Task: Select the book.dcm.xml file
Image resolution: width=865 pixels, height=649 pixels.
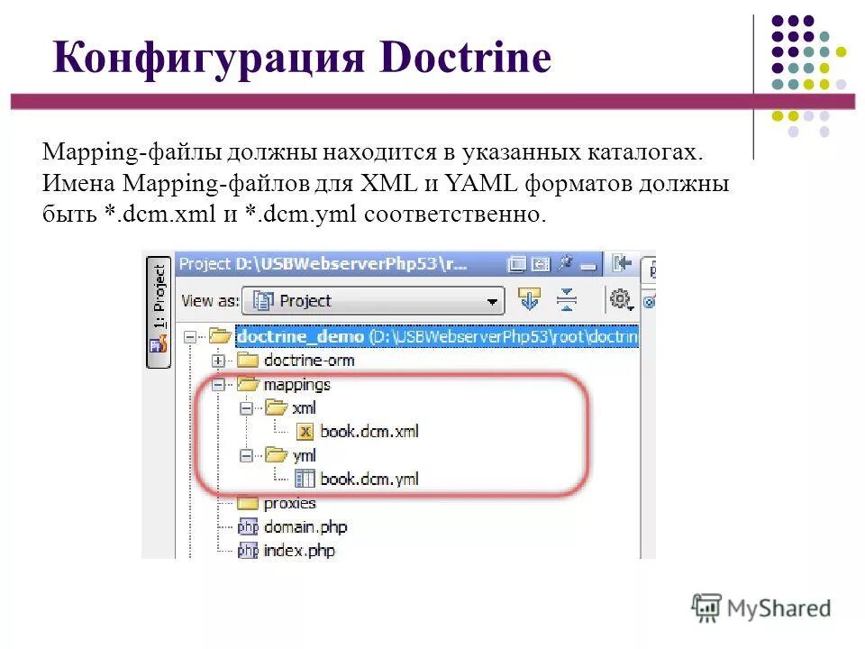Action: click(x=369, y=431)
